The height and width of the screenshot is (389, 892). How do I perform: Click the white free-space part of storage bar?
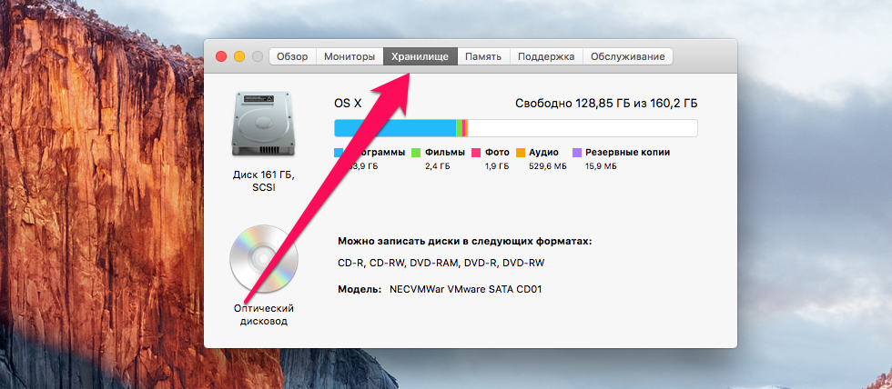pyautogui.click(x=583, y=128)
